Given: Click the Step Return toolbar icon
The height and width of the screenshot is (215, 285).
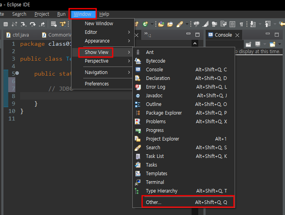Looking at the screenshot, I should pyautogui.click(x=42, y=24).
